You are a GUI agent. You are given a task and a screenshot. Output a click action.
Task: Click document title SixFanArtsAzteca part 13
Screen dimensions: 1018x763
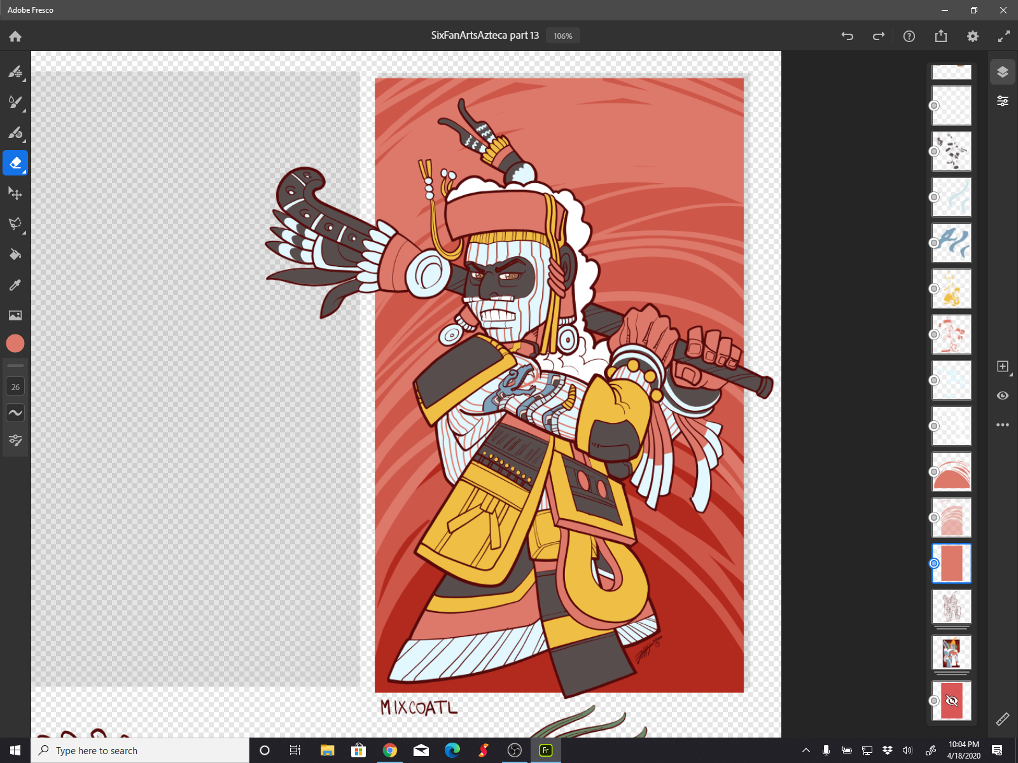[485, 36]
